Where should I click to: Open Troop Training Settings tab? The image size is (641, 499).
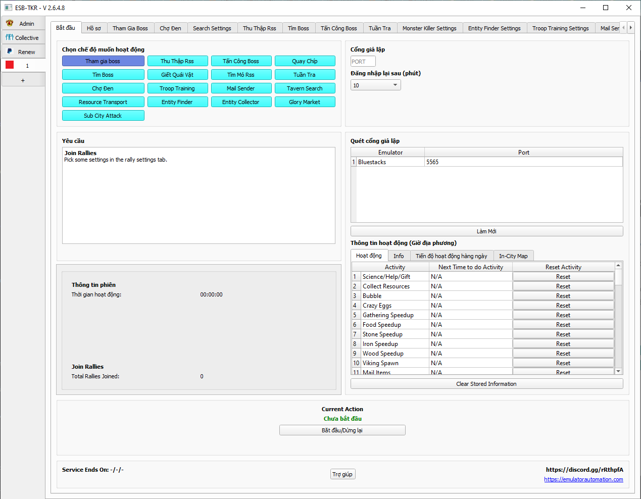[561, 28]
